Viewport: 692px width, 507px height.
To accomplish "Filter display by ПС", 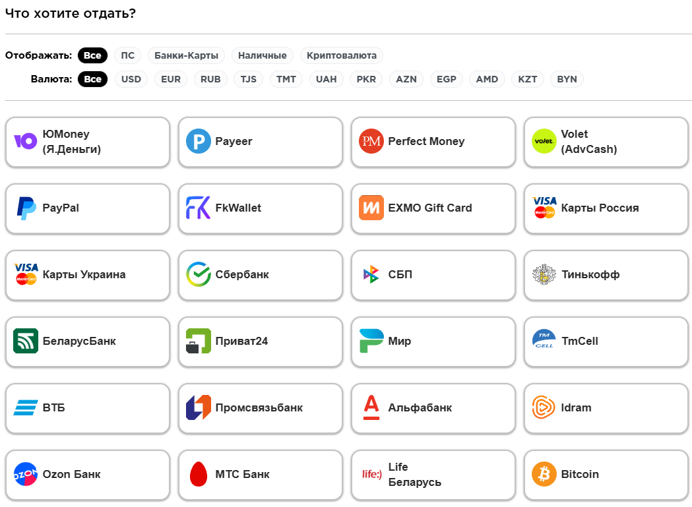I will click(127, 55).
